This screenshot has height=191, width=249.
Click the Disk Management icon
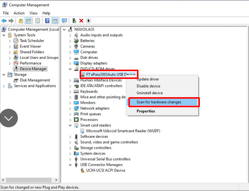(16, 80)
